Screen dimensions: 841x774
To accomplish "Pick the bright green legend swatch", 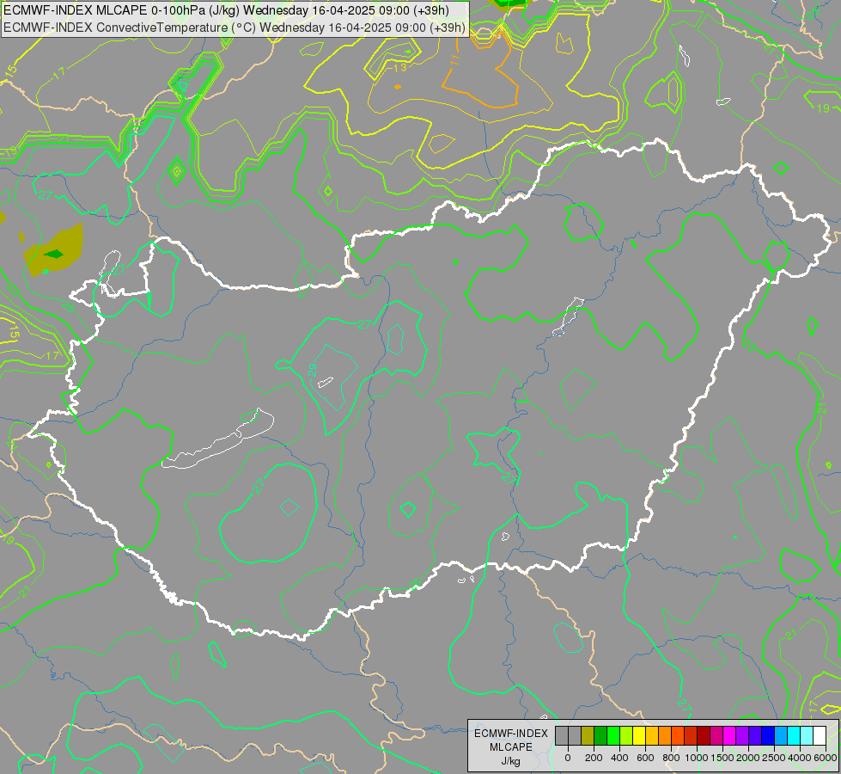I will point(613,735).
